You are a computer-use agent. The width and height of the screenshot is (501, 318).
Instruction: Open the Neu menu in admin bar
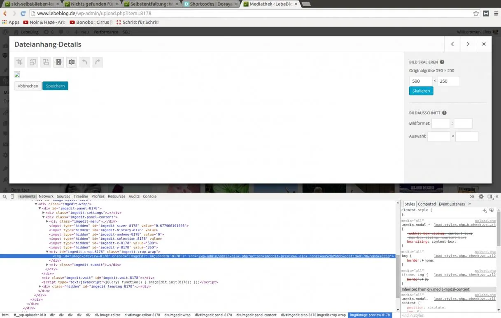82,32
